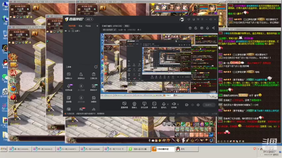Open the tool at left of third toolbox row

pos(69,99)
